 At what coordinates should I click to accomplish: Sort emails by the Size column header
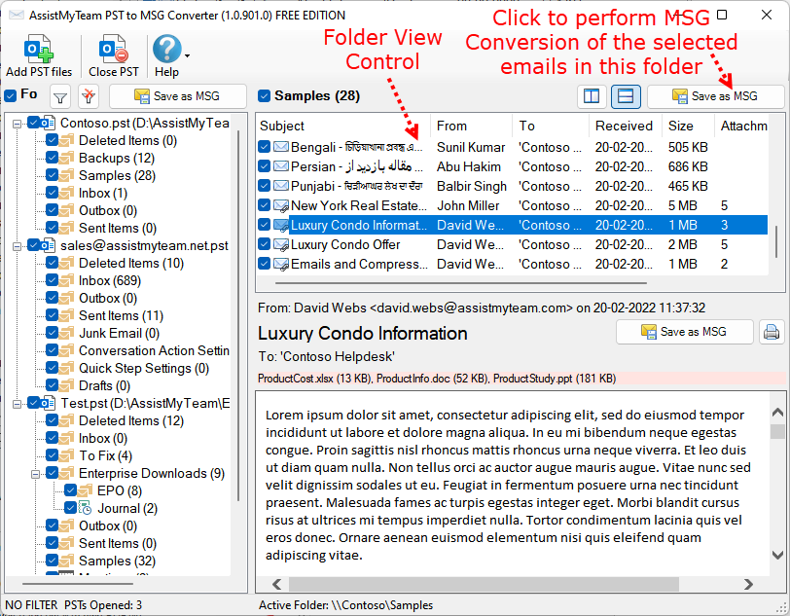681,126
